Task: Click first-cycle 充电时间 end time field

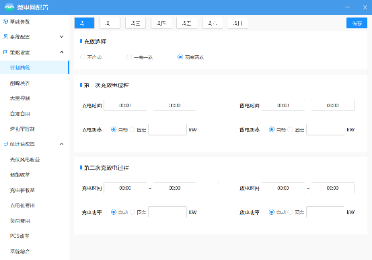Action: [x=175, y=105]
